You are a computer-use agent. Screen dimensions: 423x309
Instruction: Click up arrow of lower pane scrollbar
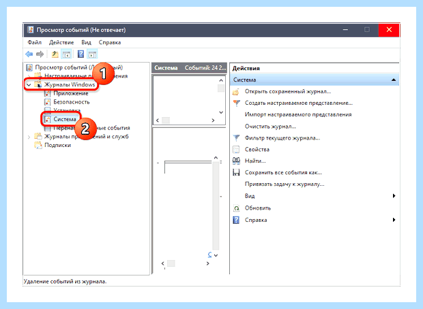(216, 158)
